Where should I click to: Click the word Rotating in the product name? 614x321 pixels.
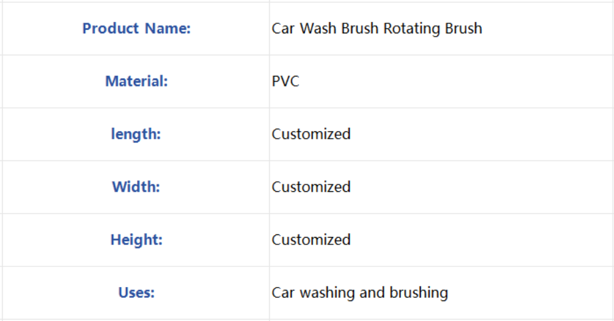[412, 29]
